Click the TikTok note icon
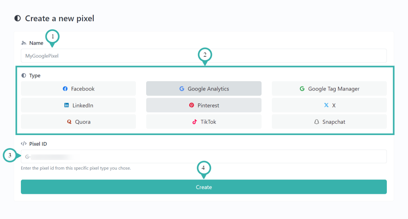The height and width of the screenshot is (219, 408). (x=194, y=122)
